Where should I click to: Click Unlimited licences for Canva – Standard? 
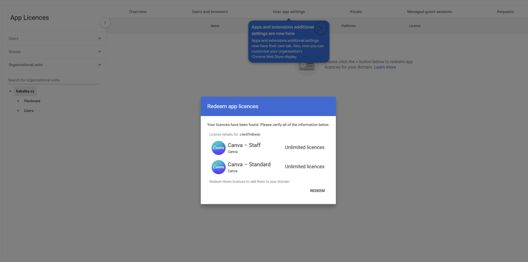coord(305,167)
